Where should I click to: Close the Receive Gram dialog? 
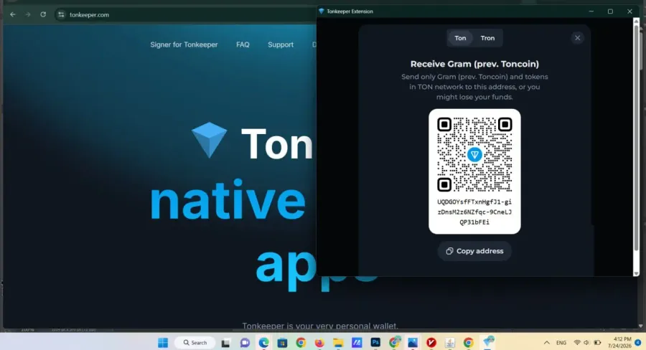(577, 38)
